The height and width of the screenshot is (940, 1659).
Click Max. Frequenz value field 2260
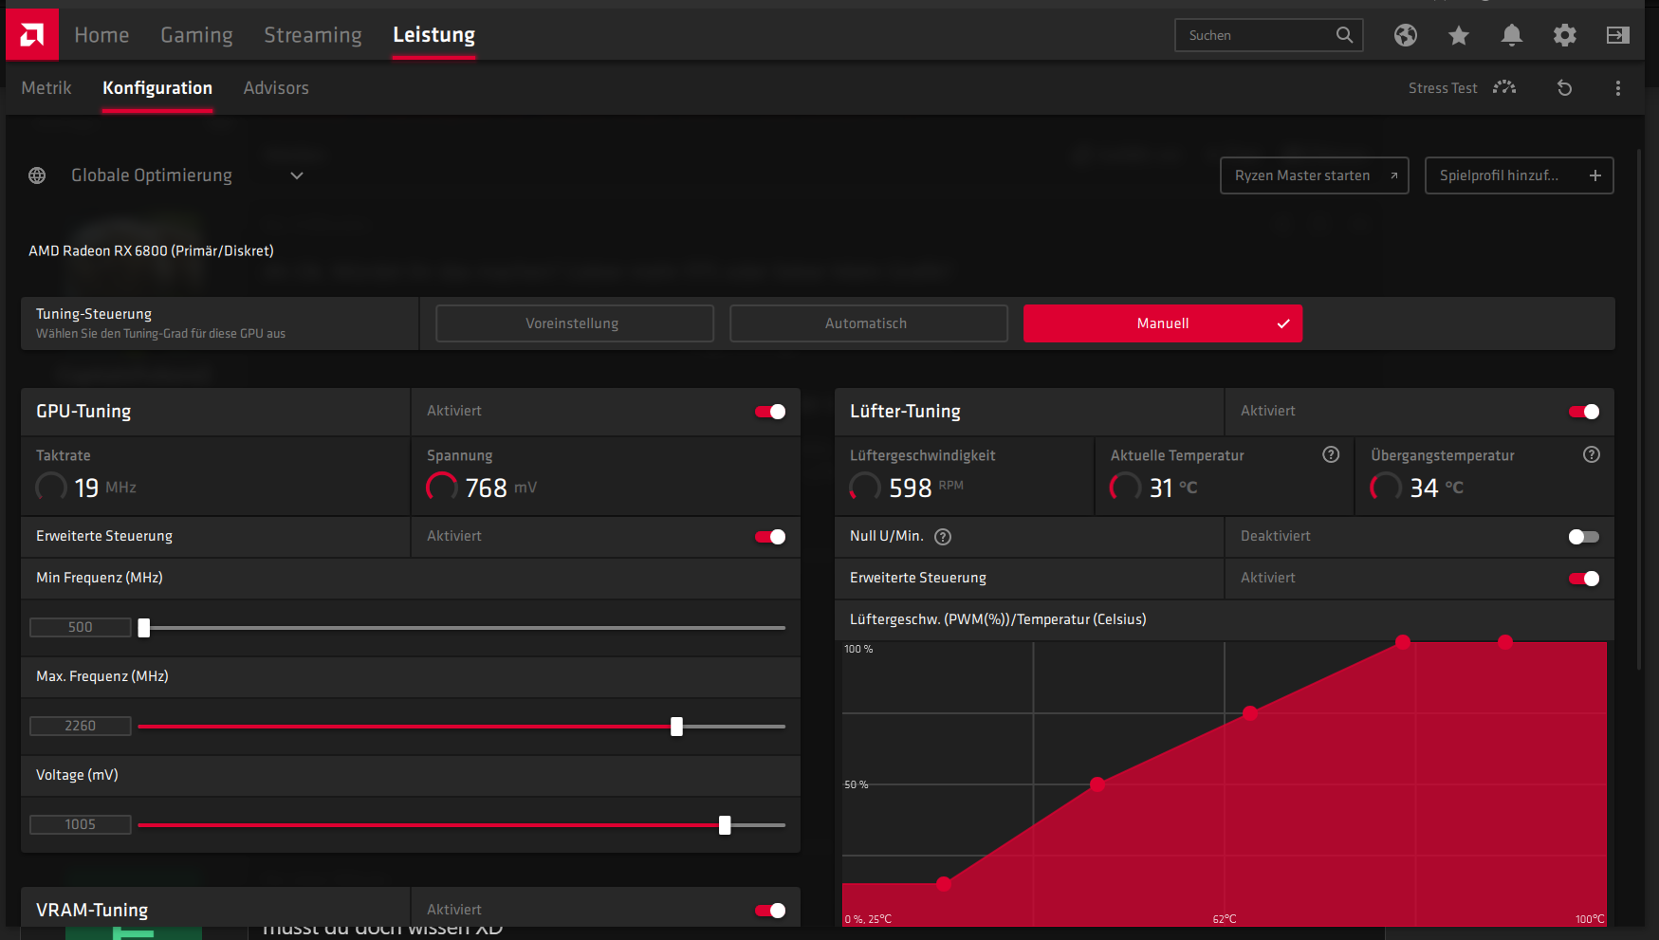pos(81,727)
